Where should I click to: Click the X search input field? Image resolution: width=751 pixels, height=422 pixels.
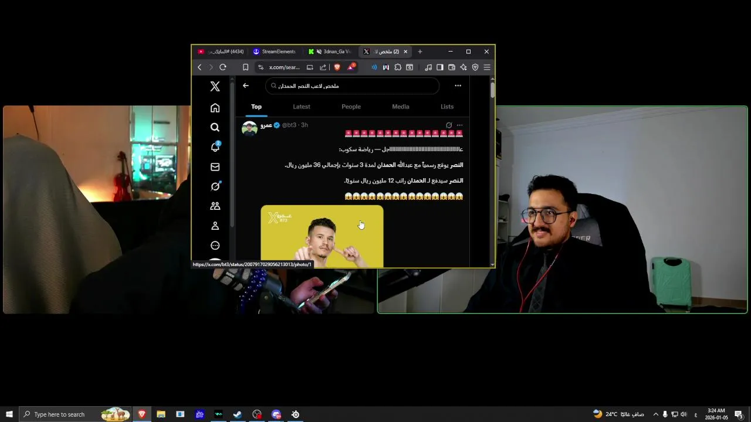352,86
